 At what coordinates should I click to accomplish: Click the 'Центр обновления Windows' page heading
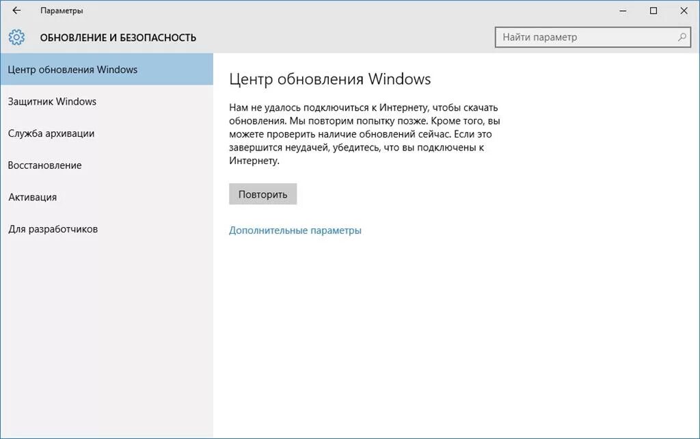[x=330, y=79]
